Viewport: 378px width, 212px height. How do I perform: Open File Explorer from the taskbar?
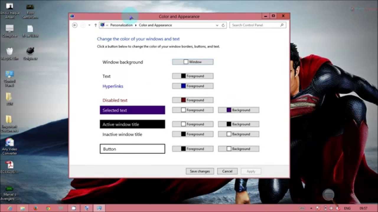[x=23, y=208]
